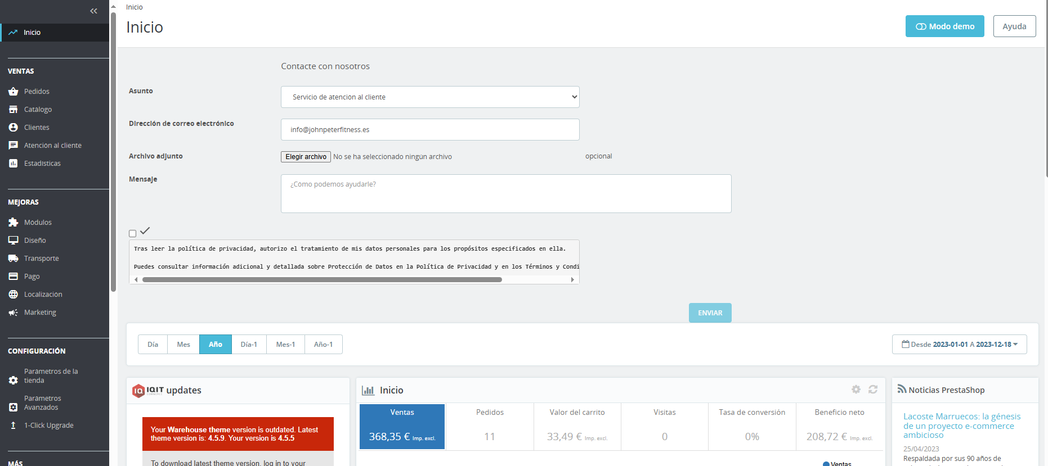Select the Día period tab

pyautogui.click(x=153, y=345)
